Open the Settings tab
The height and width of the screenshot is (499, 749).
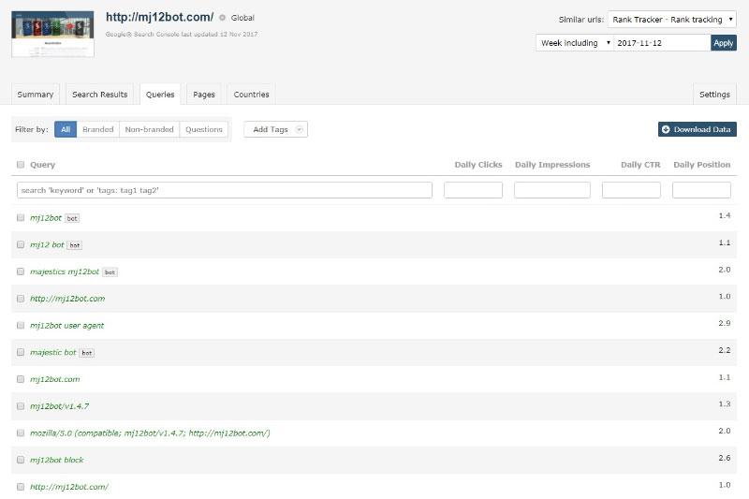(x=714, y=95)
